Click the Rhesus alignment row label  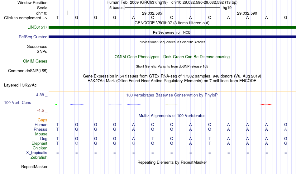point(41,129)
